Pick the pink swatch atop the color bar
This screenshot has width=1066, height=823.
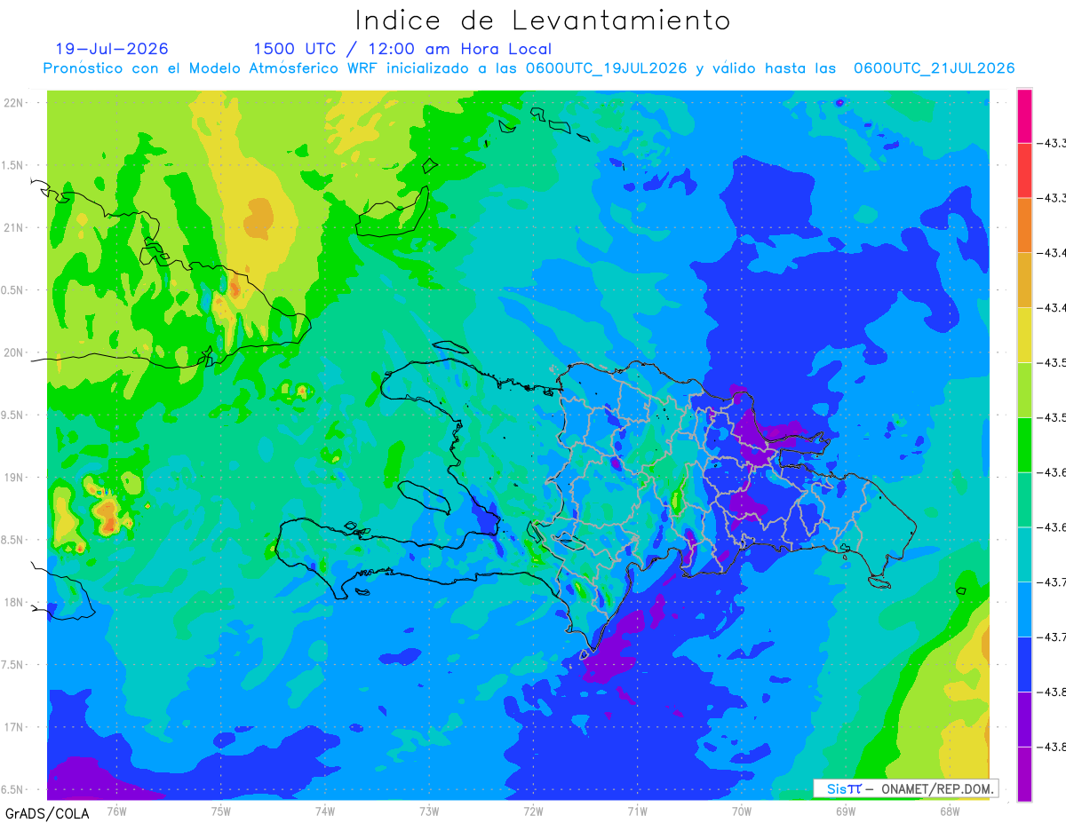(1024, 115)
